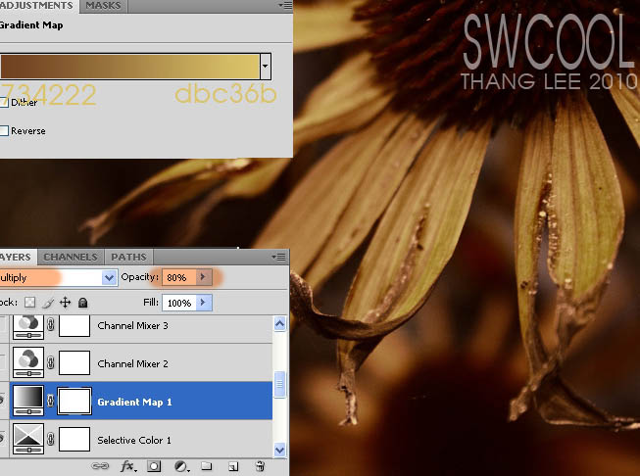Open the New Adjustment Layer menu icon

[180, 466]
